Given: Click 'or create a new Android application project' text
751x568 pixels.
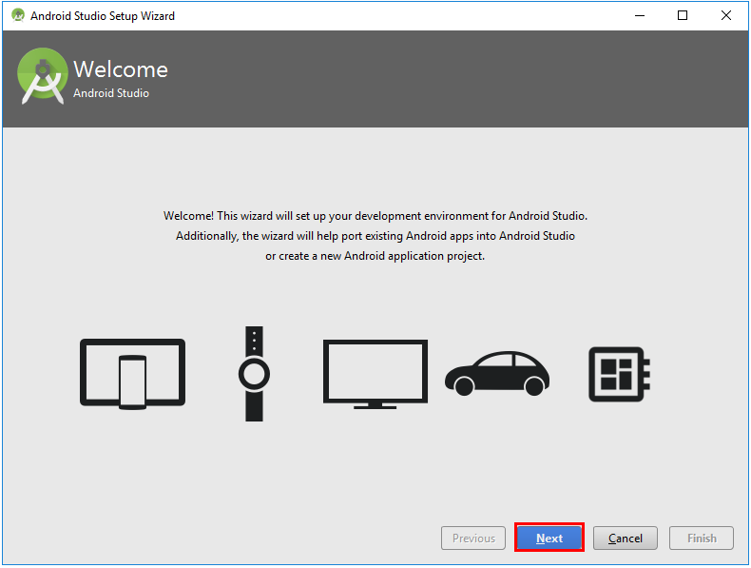Looking at the screenshot, I should click(x=375, y=256).
